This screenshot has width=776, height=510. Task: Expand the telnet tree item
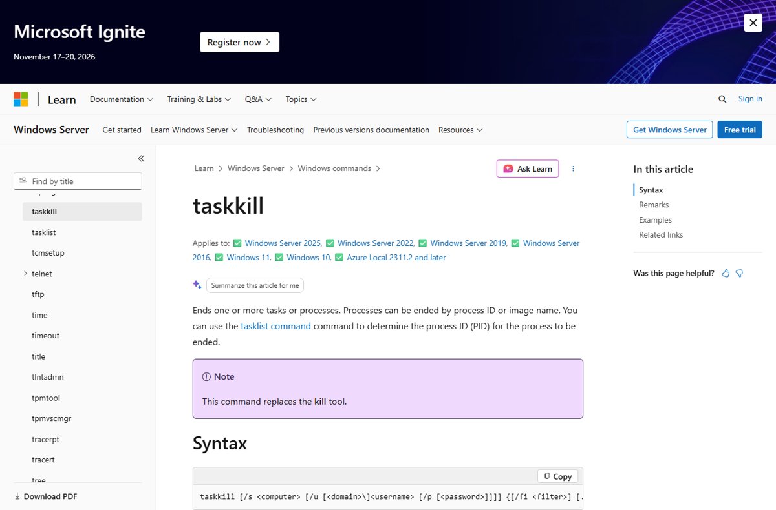(x=25, y=274)
